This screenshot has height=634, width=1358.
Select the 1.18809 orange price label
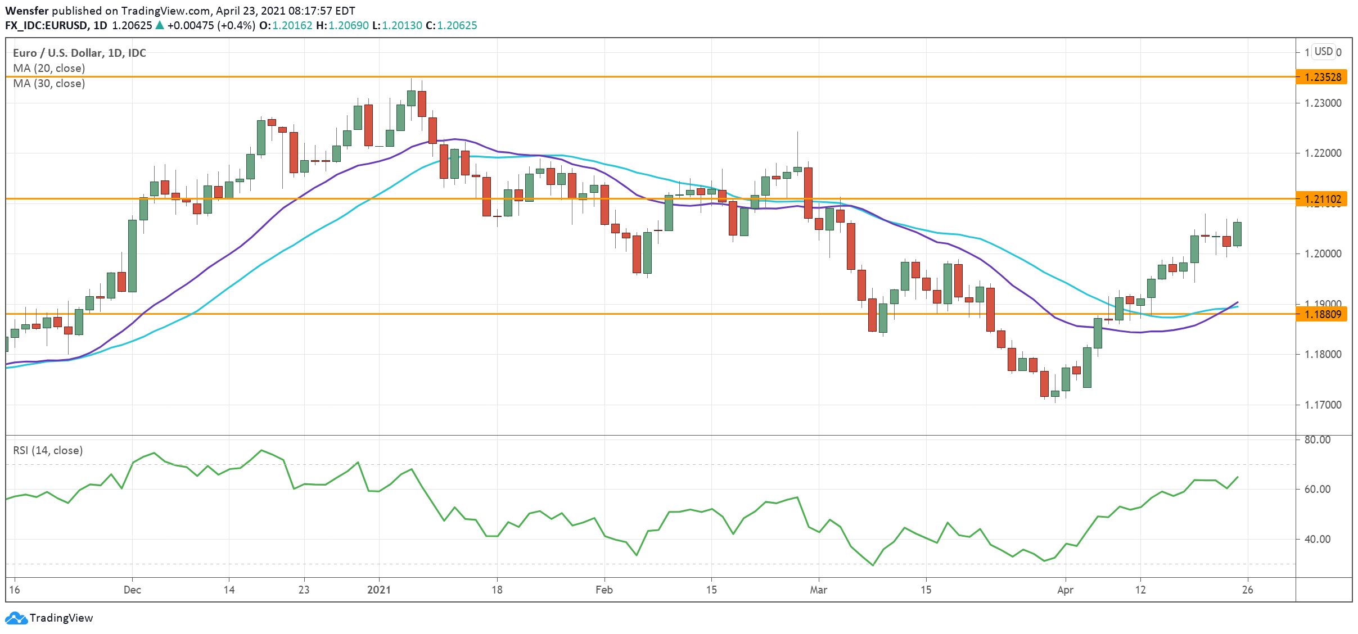tap(1322, 314)
